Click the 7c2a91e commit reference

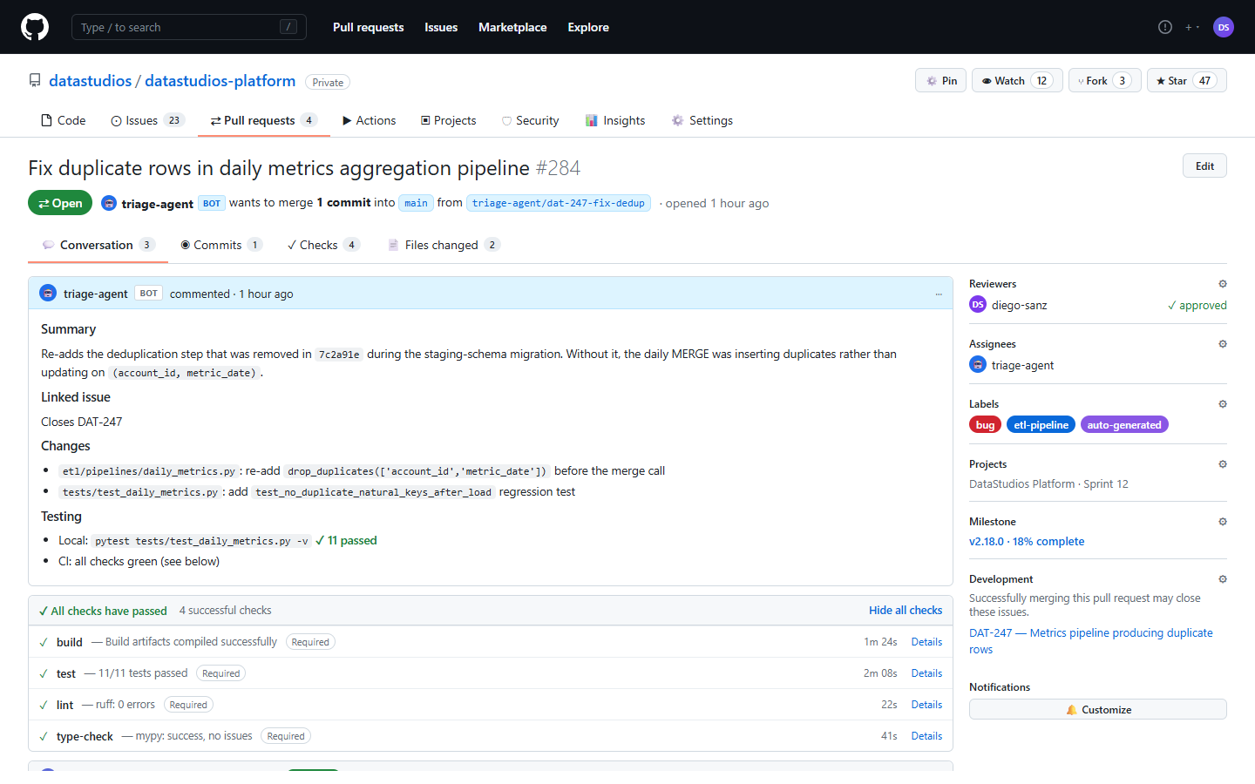[x=339, y=355]
